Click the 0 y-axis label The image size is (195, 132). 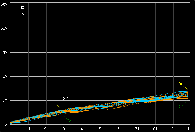pyautogui.click(x=6, y=124)
